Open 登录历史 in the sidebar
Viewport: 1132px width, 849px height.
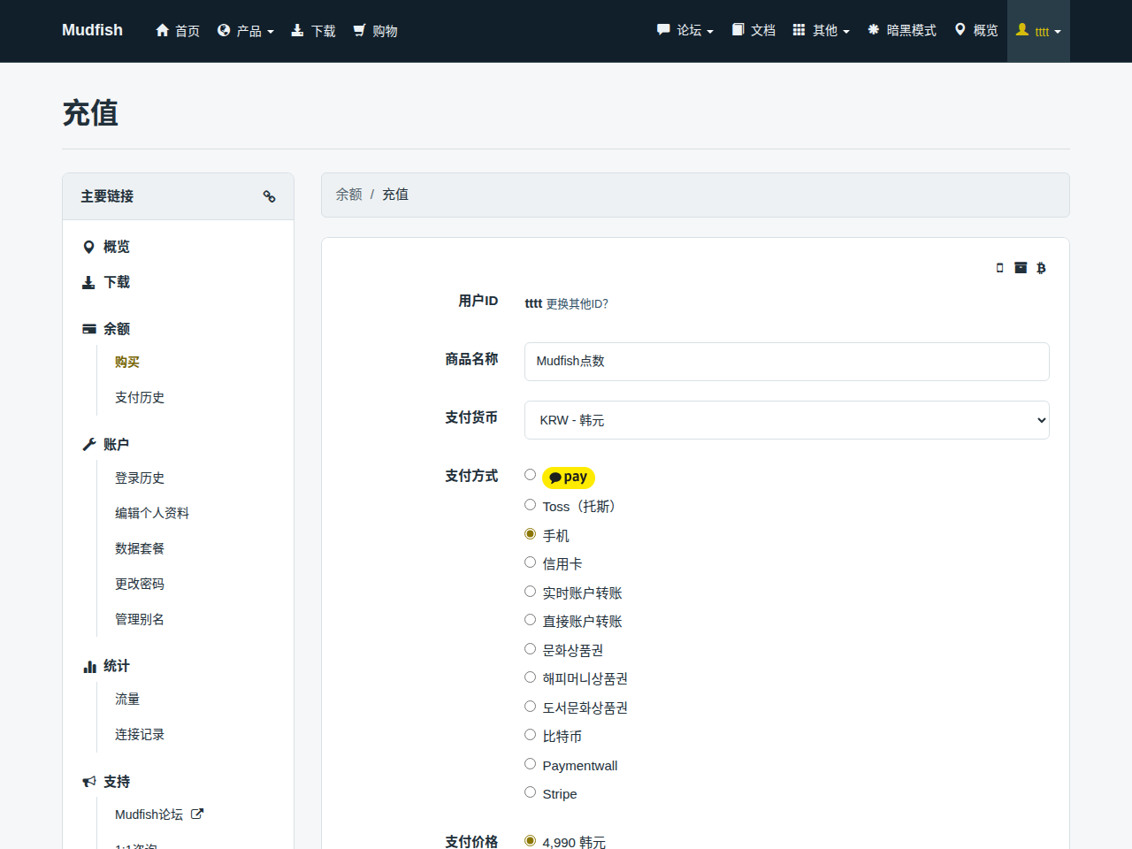[x=140, y=478]
